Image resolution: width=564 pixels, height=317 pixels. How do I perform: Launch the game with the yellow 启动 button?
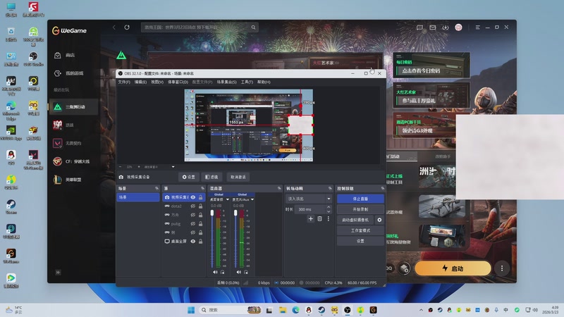453,268
